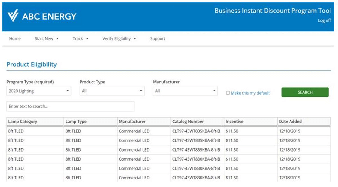
Task: Open the Manufacturer dropdown
Action: [185, 91]
